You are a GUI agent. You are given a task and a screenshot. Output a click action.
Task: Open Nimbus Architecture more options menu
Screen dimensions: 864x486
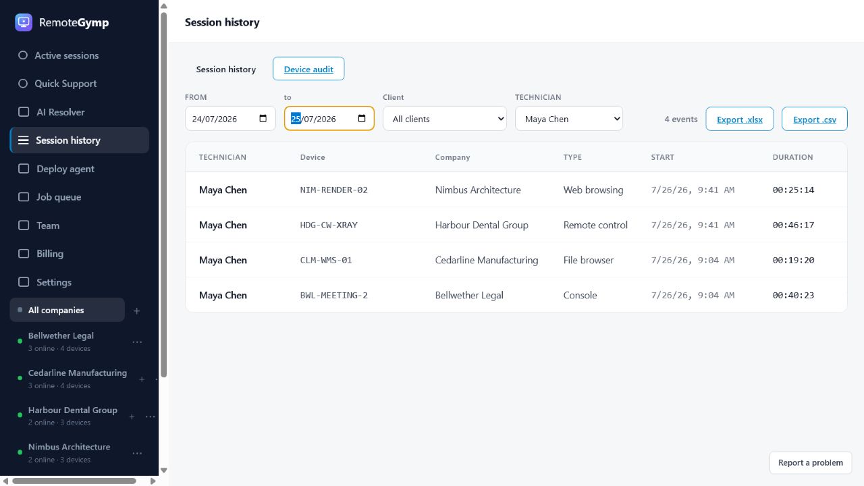click(x=138, y=454)
